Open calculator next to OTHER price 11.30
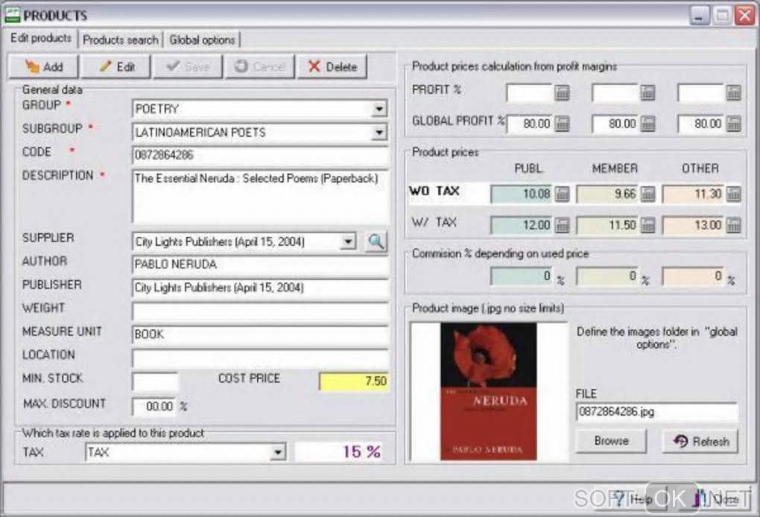Image resolution: width=760 pixels, height=517 pixels. (733, 194)
